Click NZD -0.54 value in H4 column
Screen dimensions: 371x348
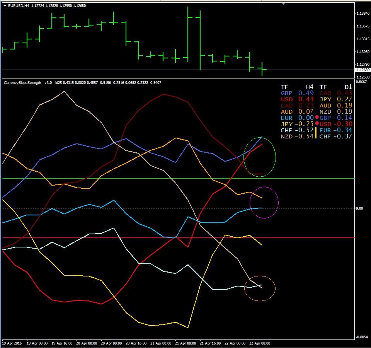pyautogui.click(x=304, y=136)
